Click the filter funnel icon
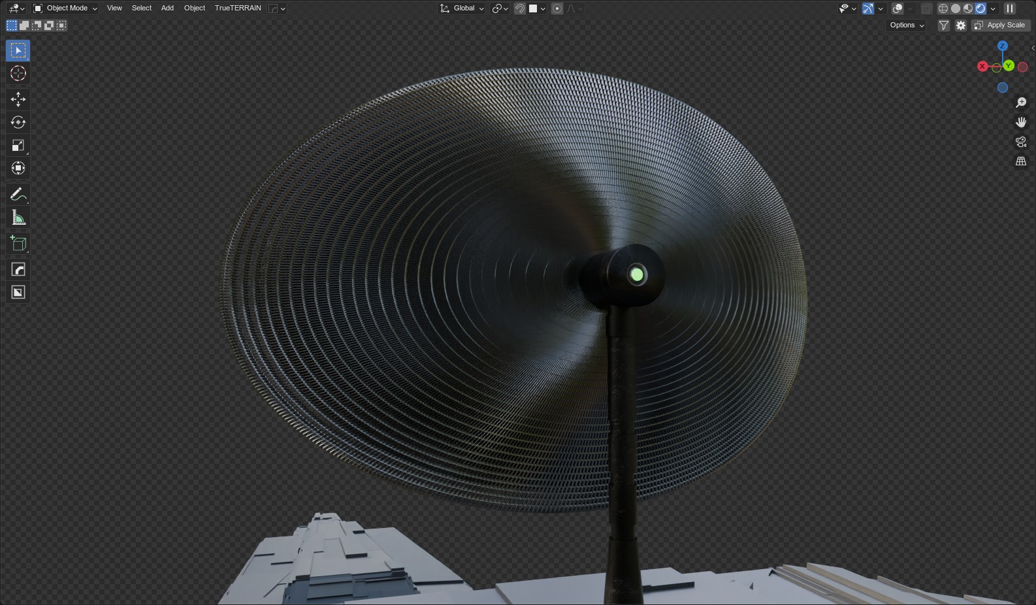1036x605 pixels. click(x=944, y=25)
